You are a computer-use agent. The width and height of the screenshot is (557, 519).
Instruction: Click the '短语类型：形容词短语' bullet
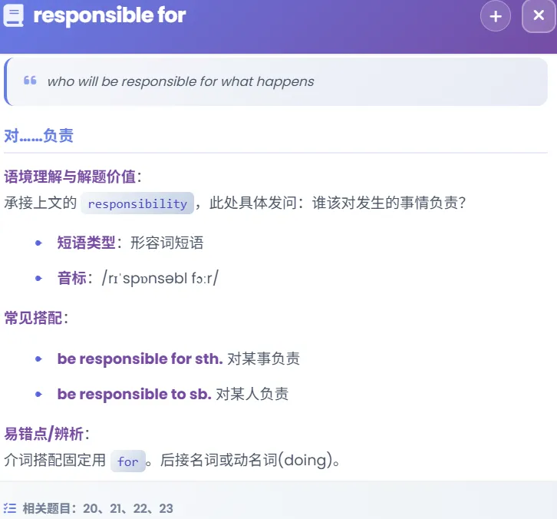point(130,243)
